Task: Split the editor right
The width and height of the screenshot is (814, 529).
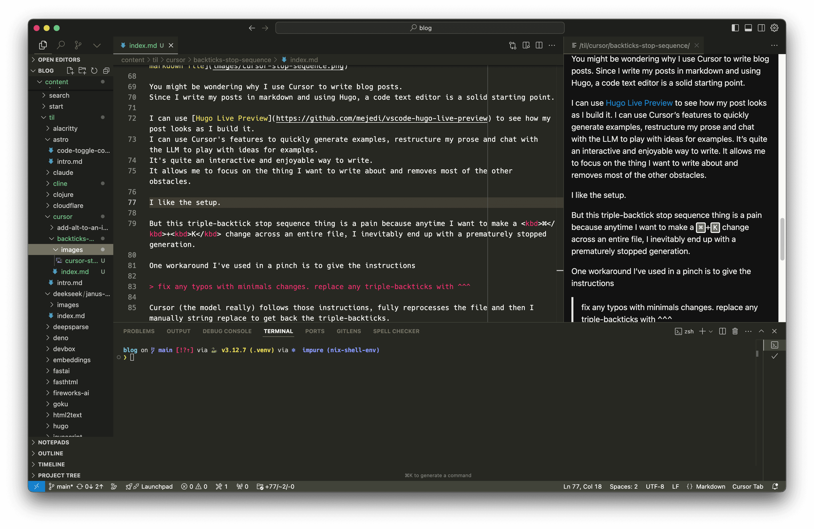Action: (539, 45)
